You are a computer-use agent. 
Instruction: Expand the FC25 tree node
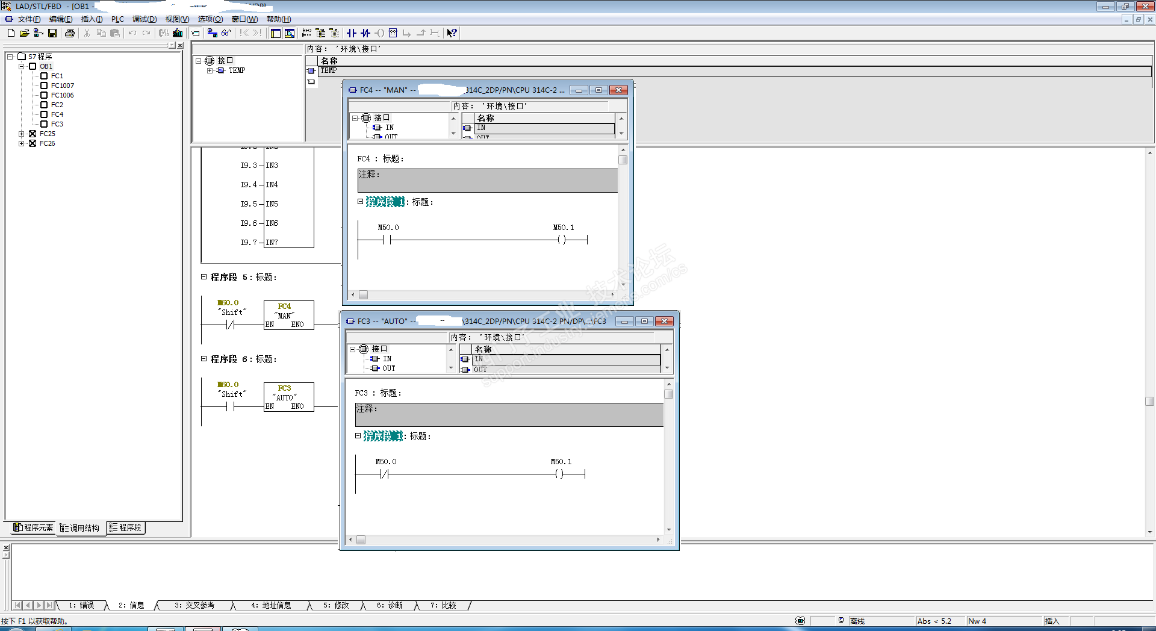click(x=22, y=134)
